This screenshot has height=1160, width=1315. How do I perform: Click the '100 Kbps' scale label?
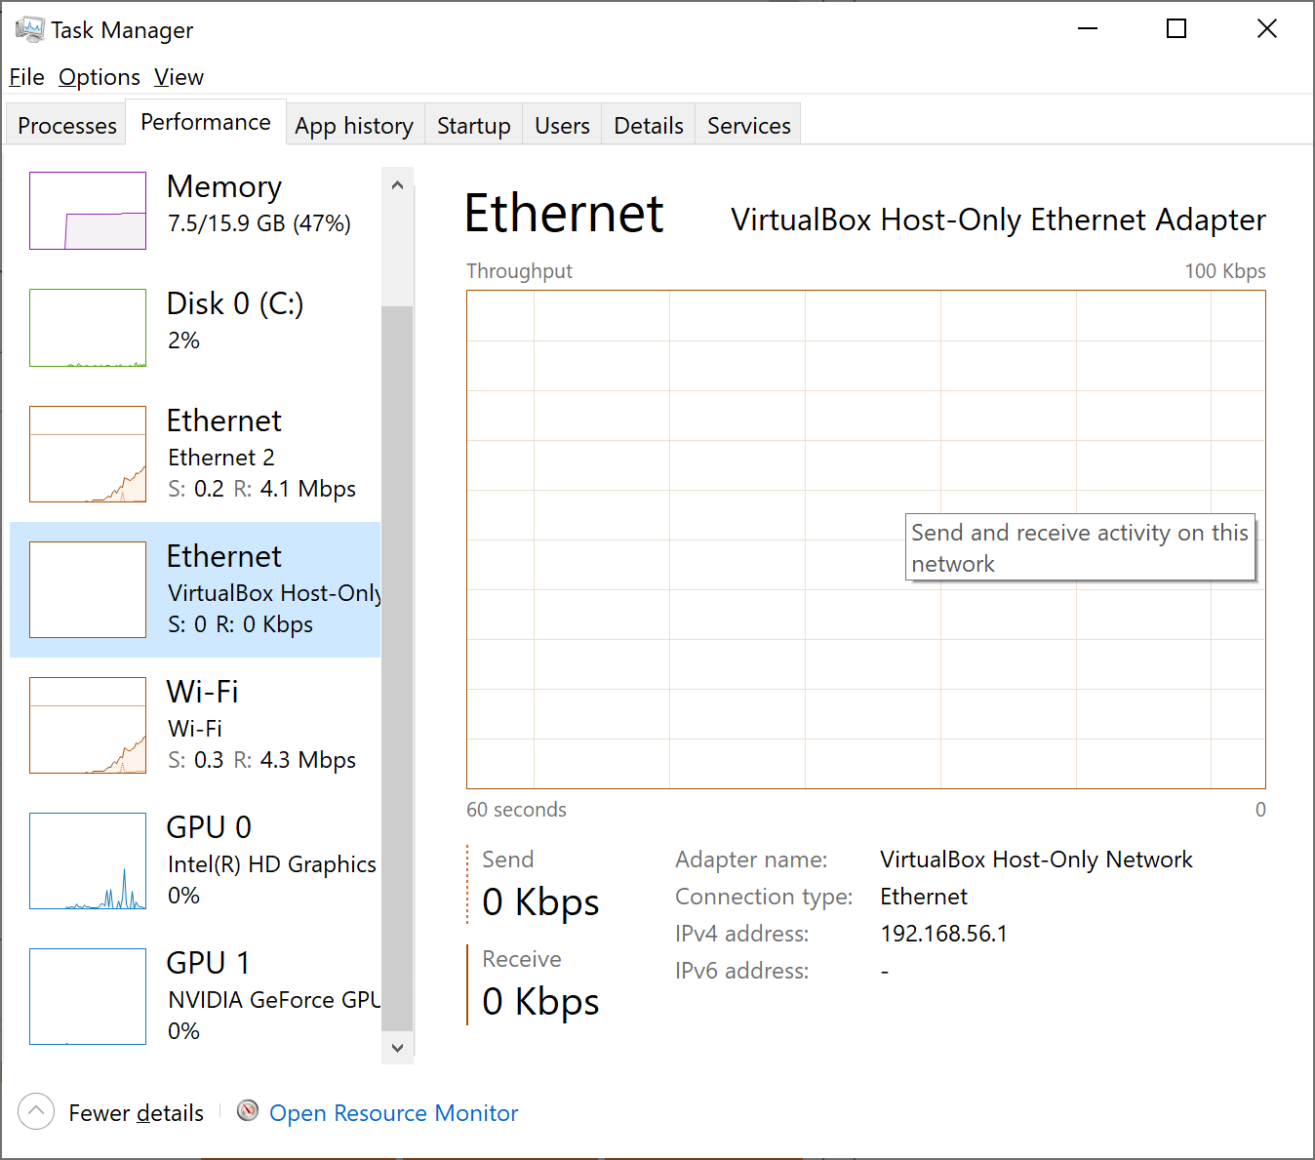tap(1225, 271)
